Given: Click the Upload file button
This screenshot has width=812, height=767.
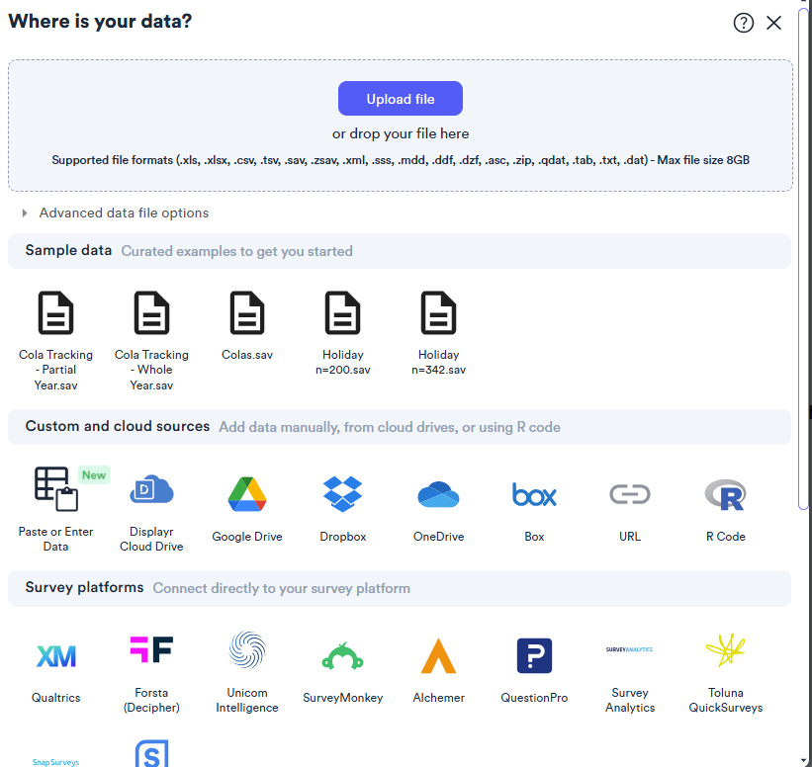Looking at the screenshot, I should coord(400,98).
